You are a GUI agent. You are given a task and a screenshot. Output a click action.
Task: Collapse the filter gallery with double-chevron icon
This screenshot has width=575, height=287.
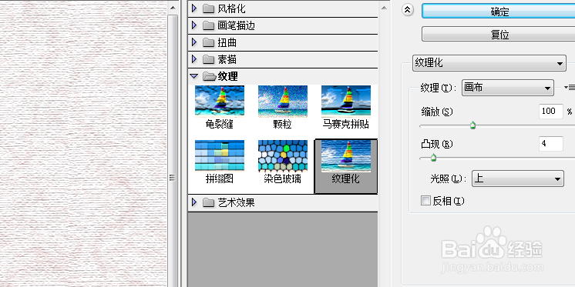(407, 10)
